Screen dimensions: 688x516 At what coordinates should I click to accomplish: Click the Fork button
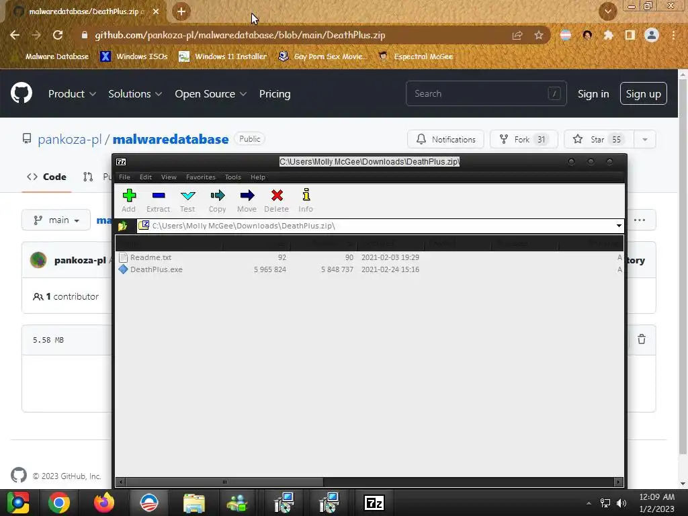[x=523, y=139]
